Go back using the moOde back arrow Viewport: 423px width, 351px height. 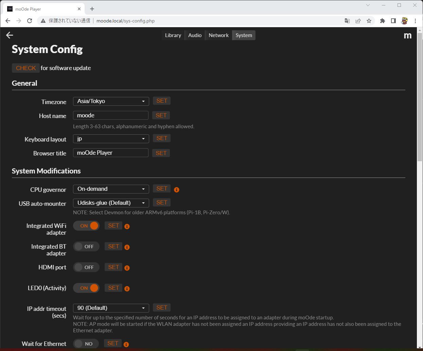click(10, 35)
